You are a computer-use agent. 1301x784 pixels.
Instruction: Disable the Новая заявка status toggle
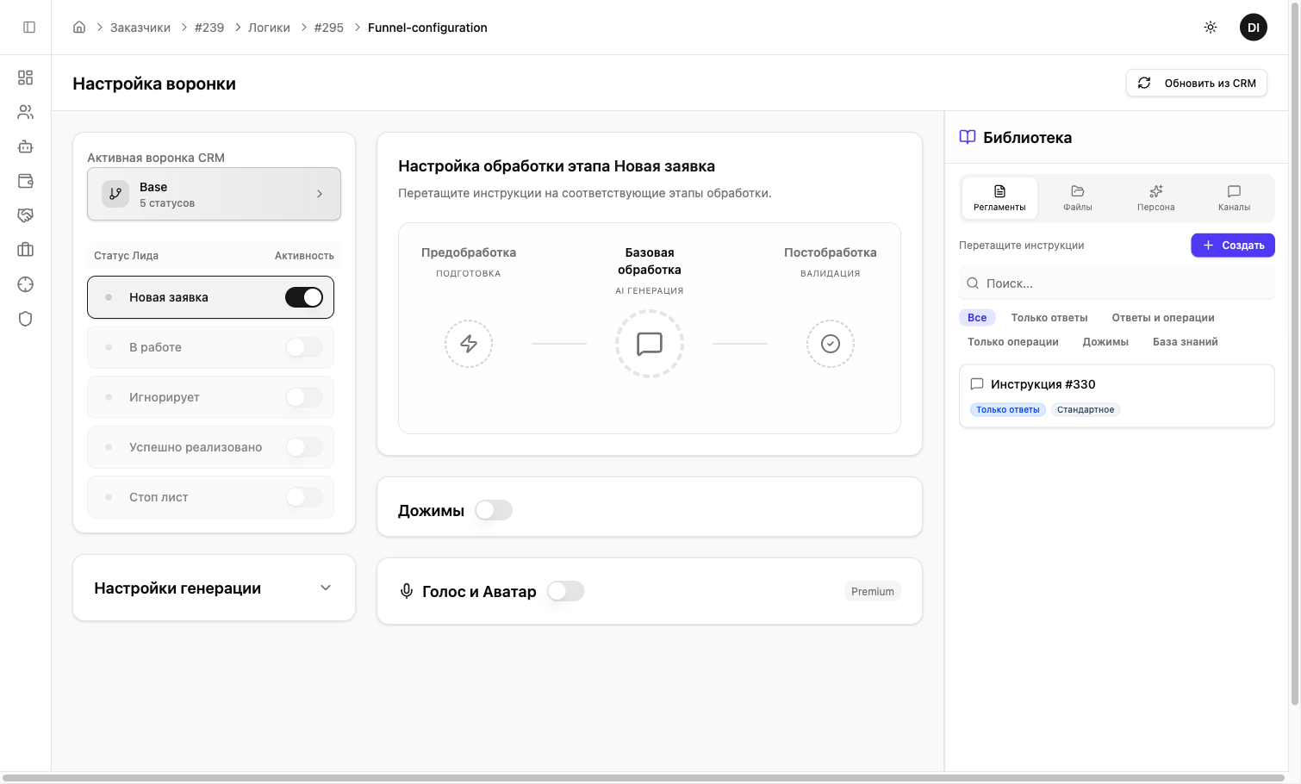point(304,297)
